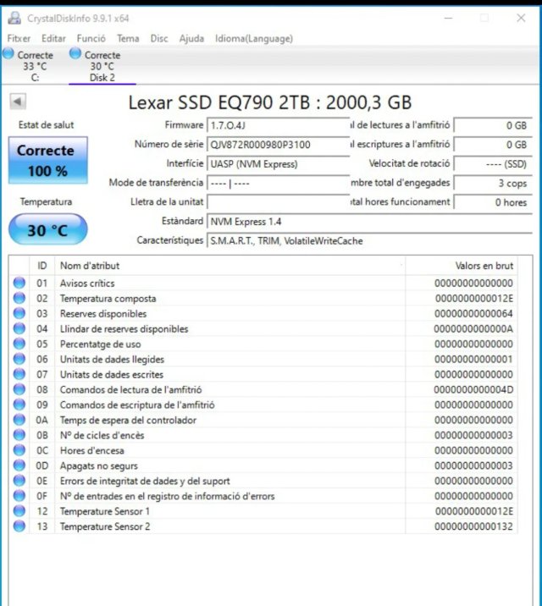The width and height of the screenshot is (542, 606).
Task: Click raw value 00000000000001
Action: click(473, 359)
